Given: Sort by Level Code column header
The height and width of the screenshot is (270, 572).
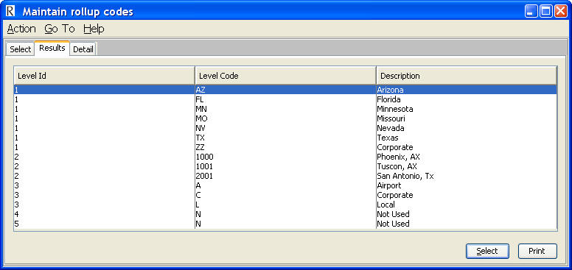Looking at the screenshot, I should click(286, 76).
